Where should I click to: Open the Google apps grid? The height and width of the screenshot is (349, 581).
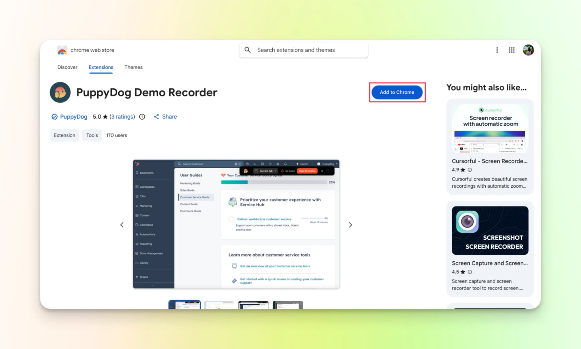511,50
